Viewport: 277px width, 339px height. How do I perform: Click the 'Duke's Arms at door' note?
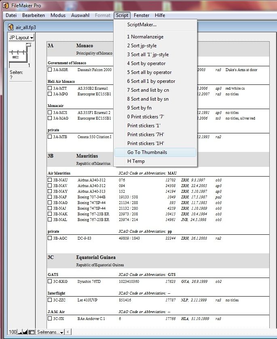(241, 70)
